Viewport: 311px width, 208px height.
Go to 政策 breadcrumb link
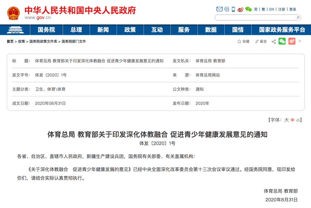pos(21,41)
